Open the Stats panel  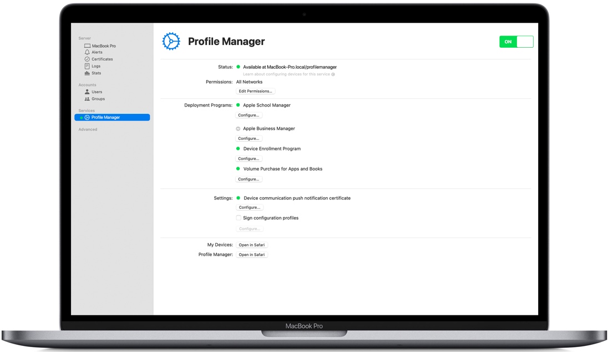point(95,73)
